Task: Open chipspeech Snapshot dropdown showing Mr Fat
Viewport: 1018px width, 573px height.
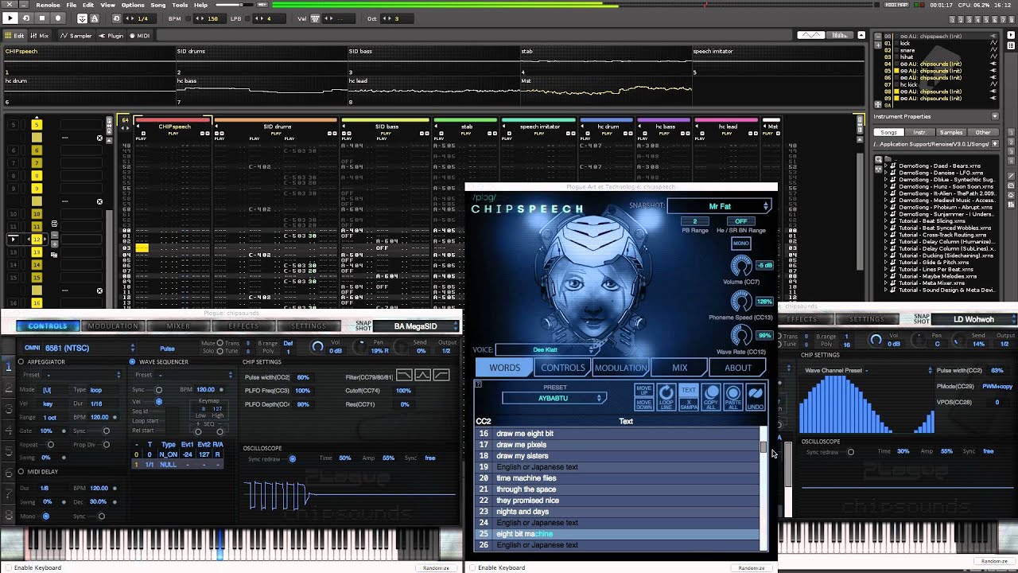Action: click(x=719, y=206)
